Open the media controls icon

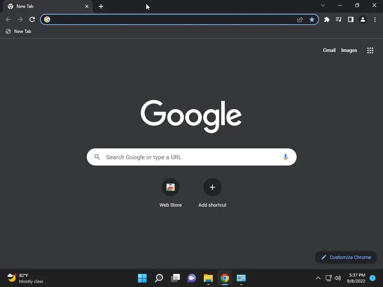click(x=338, y=19)
